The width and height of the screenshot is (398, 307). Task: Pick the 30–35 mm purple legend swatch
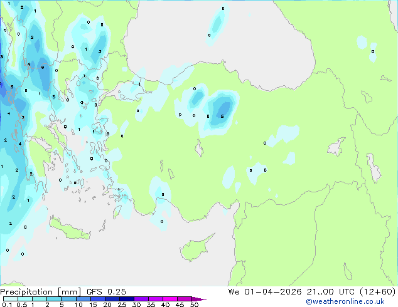[141, 299]
